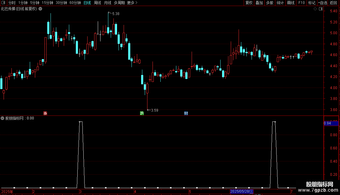
Task: Open the 多股 multi-stock view
Action: click(x=270, y=3)
